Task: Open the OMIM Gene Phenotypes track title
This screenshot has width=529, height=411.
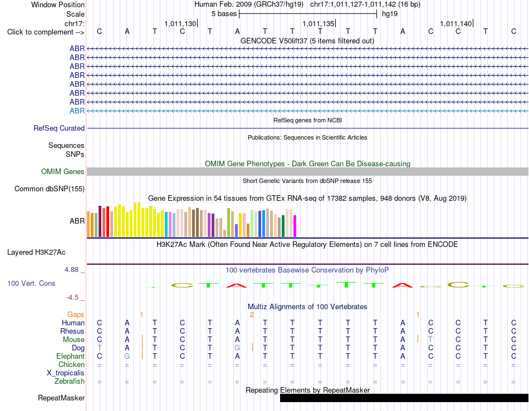Action: click(307, 164)
